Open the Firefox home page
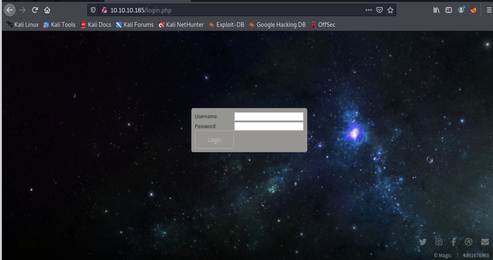 (47, 10)
